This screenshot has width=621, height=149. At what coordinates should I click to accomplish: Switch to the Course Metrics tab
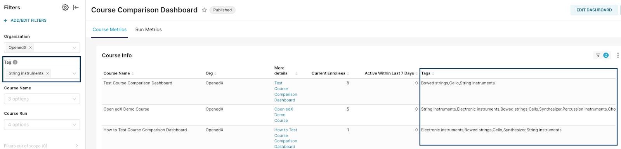[109, 29]
